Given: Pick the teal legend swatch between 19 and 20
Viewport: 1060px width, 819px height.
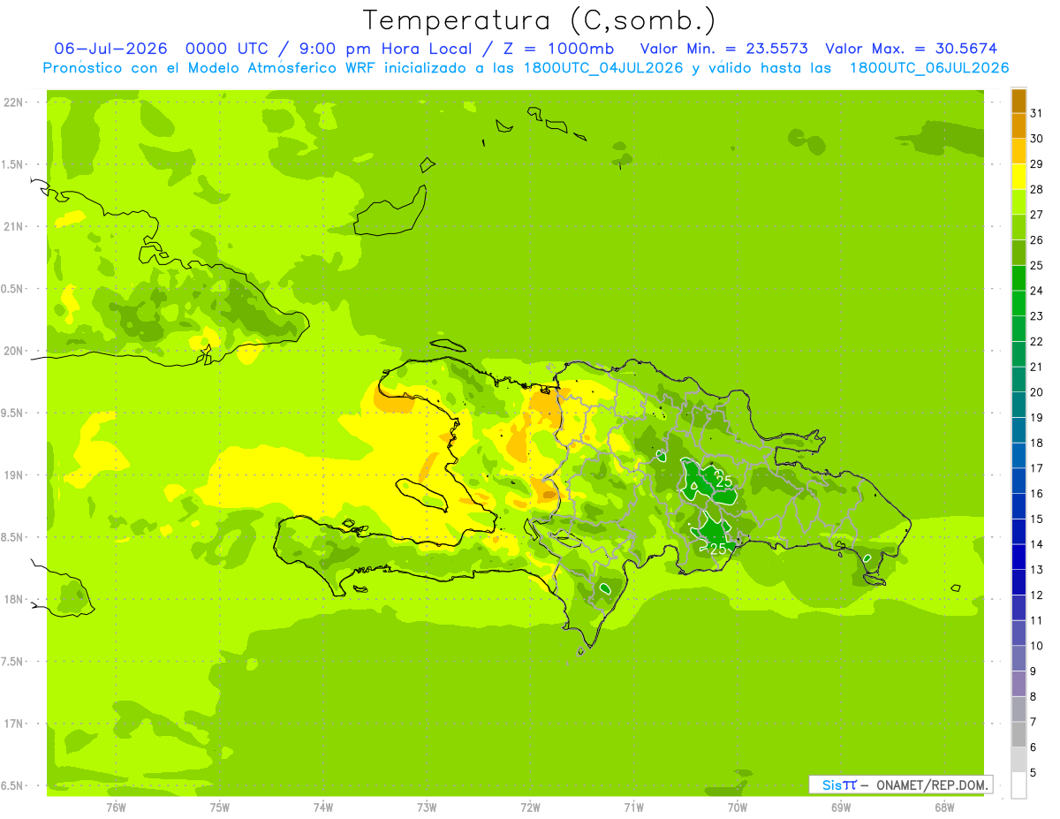Looking at the screenshot, I should point(1018,405).
